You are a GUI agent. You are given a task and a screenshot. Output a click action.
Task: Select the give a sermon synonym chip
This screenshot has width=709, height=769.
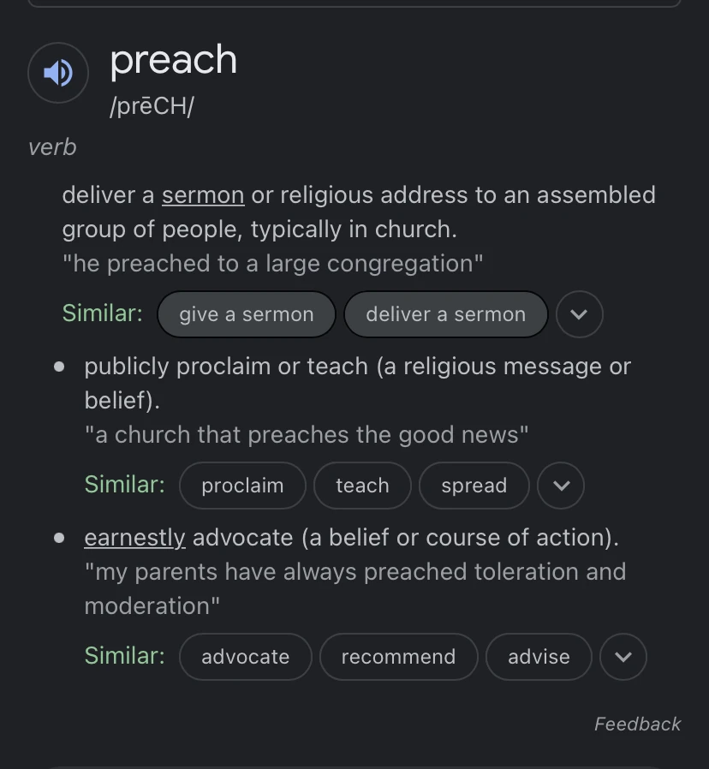click(246, 314)
